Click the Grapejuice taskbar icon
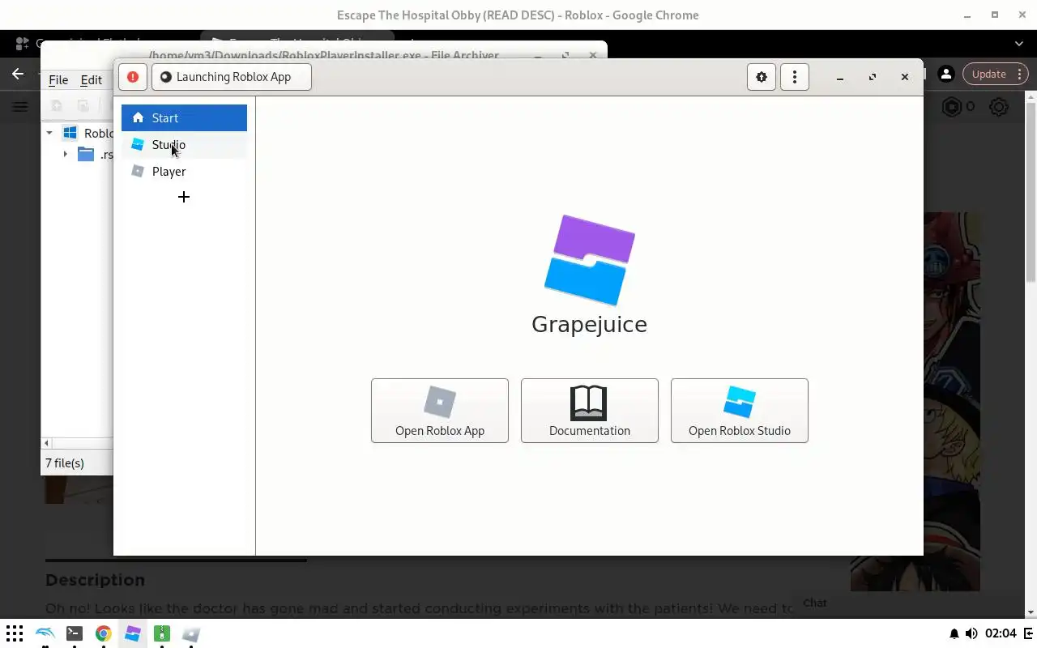Screen dimensions: 1037x648 [133, 633]
